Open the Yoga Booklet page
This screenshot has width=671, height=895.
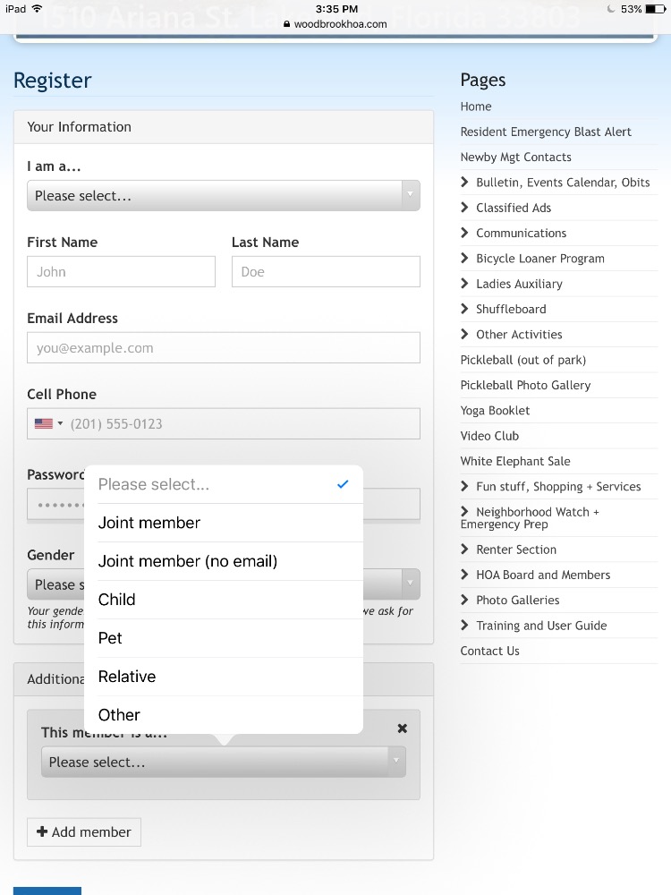click(495, 411)
